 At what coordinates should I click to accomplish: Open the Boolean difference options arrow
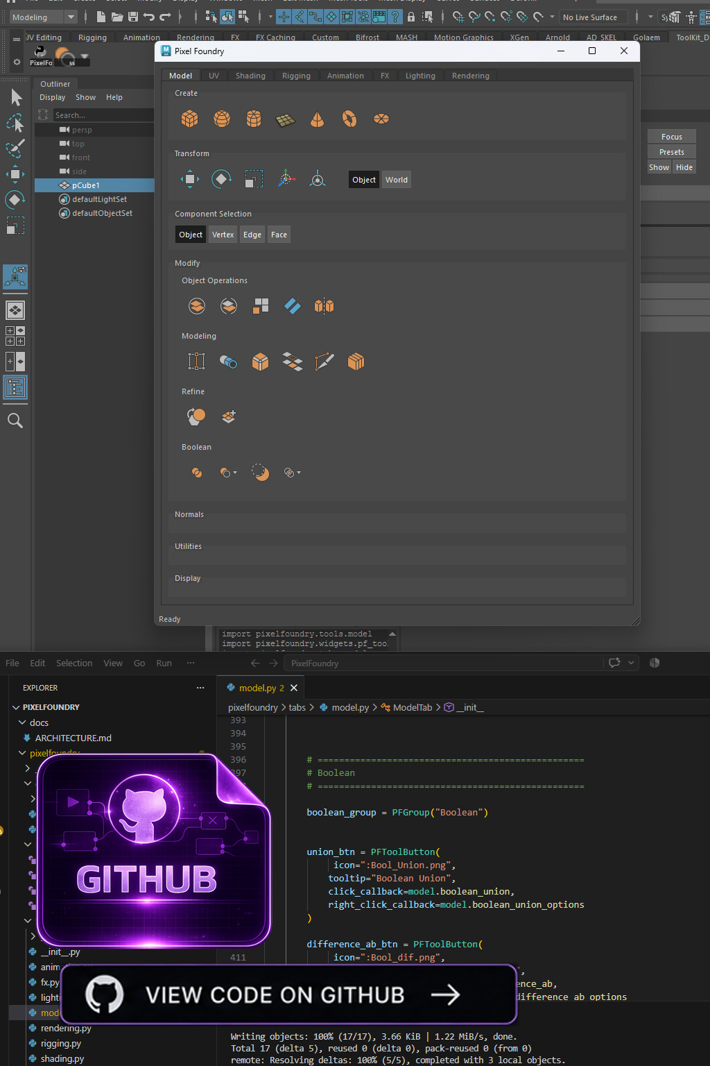click(235, 473)
